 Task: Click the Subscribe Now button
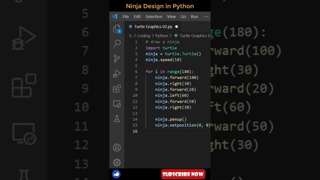pos(183,174)
